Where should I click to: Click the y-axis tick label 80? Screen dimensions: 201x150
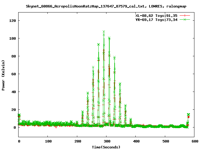pyautogui.click(x=14, y=56)
